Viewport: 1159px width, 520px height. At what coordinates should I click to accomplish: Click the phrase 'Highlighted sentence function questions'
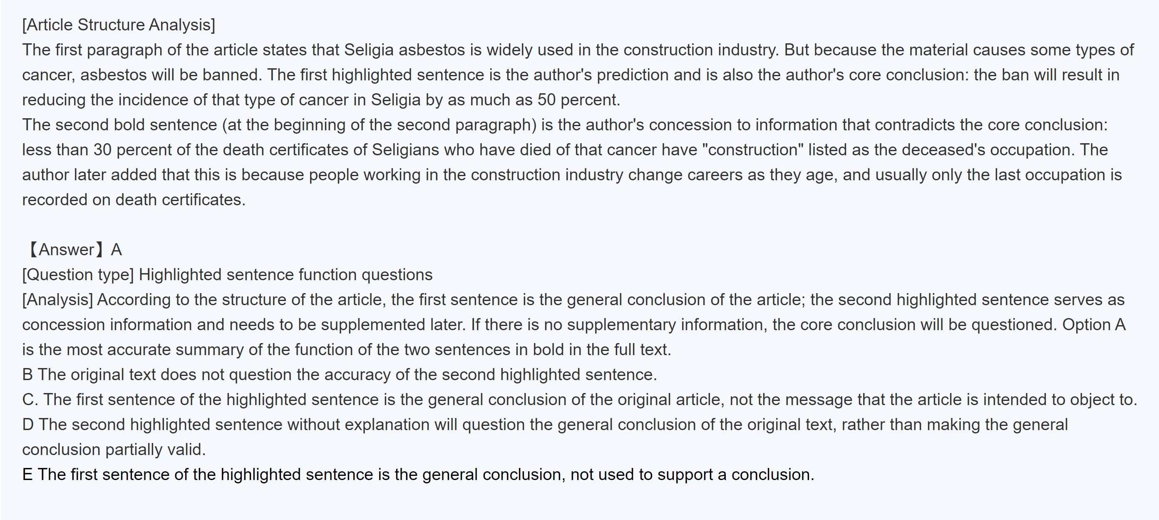click(x=285, y=275)
